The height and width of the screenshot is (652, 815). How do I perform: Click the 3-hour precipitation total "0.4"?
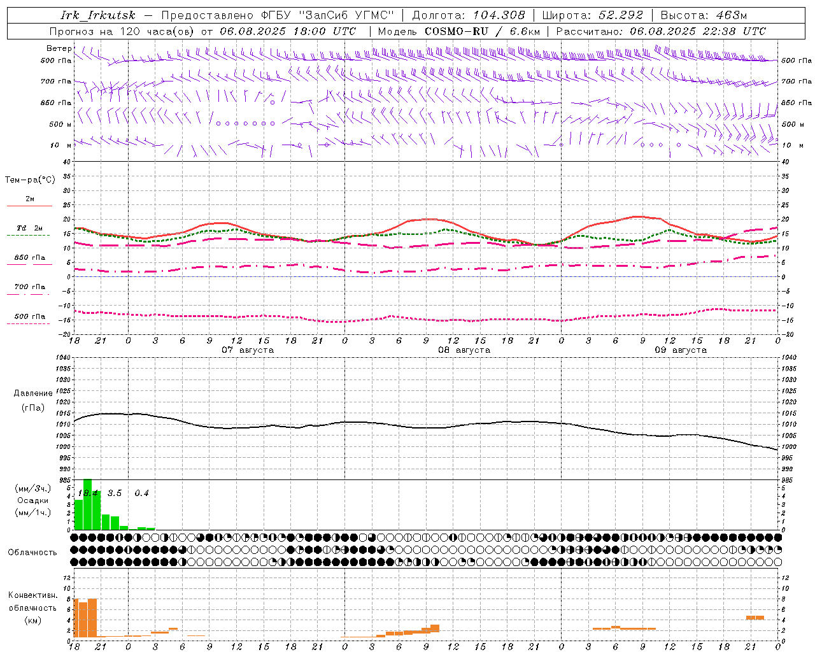pos(141,493)
